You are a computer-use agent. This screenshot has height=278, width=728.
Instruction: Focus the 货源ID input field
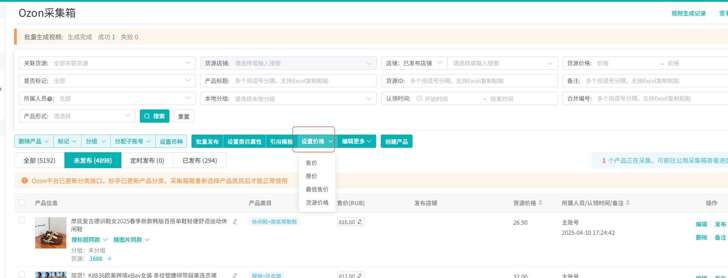coord(470,81)
